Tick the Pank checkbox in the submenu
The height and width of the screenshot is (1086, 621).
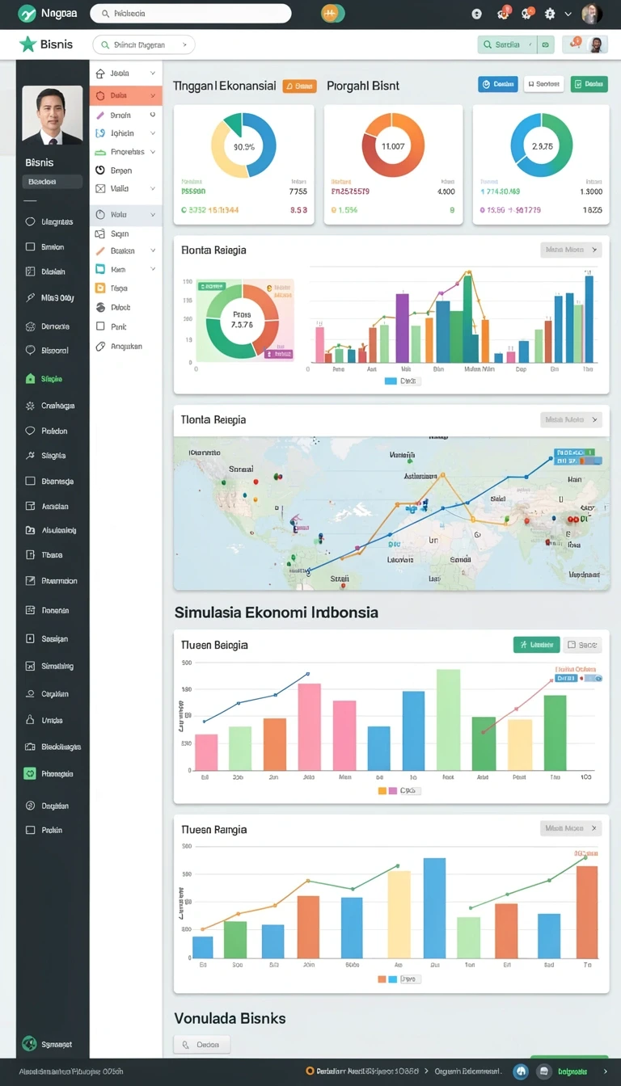[100, 326]
